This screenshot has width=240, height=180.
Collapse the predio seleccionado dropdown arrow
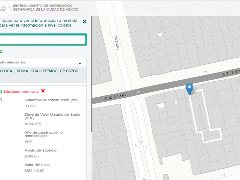pos(80,63)
